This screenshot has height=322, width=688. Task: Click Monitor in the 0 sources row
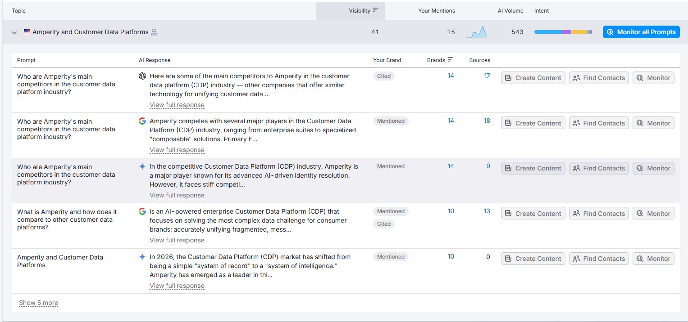tap(653, 259)
